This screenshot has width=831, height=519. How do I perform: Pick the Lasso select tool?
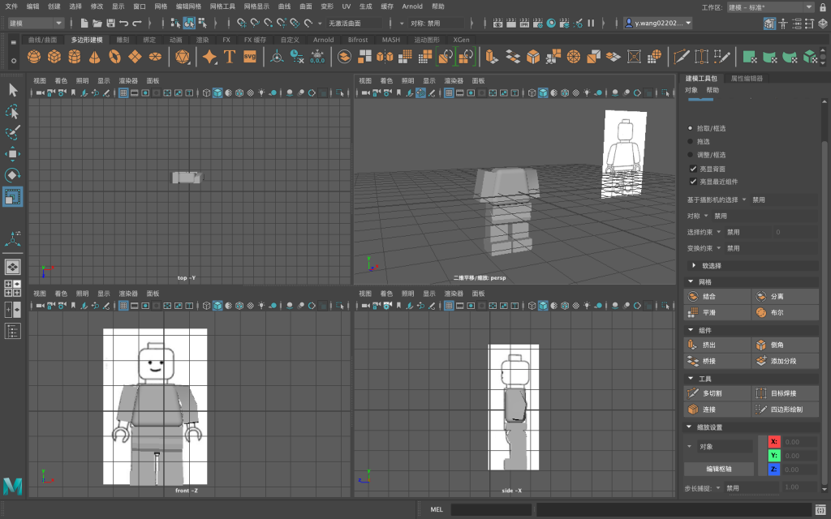tap(12, 111)
